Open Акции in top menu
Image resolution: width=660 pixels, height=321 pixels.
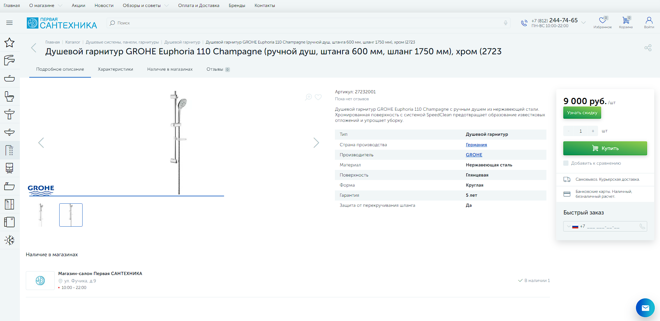[78, 6]
